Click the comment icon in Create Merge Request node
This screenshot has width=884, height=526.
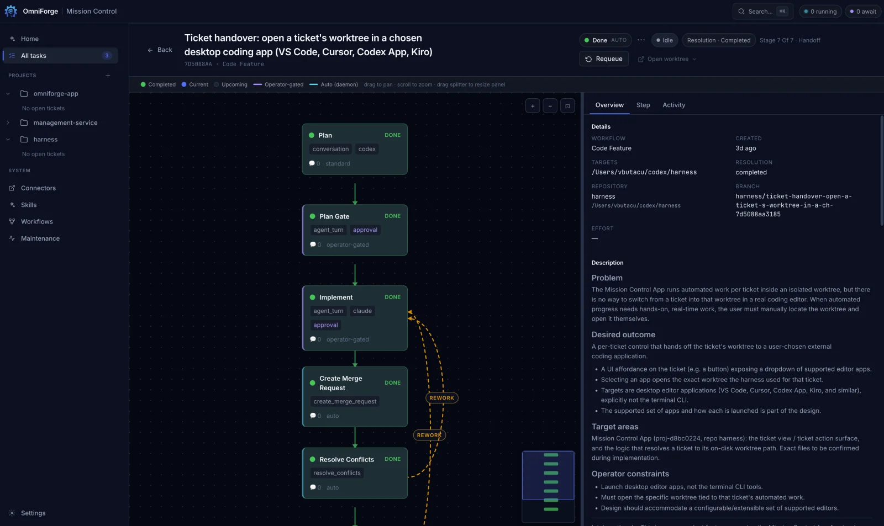point(313,416)
